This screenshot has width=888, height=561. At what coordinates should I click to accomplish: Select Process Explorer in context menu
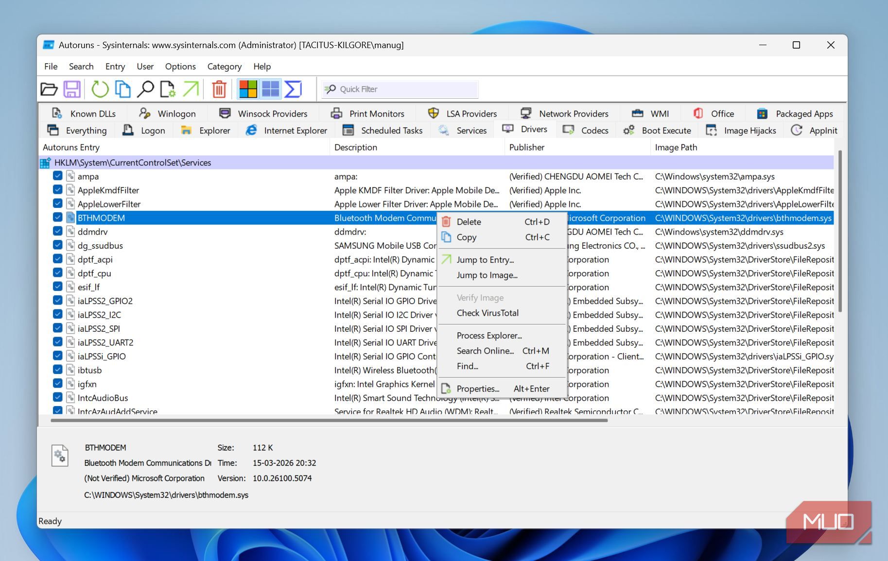click(502, 336)
